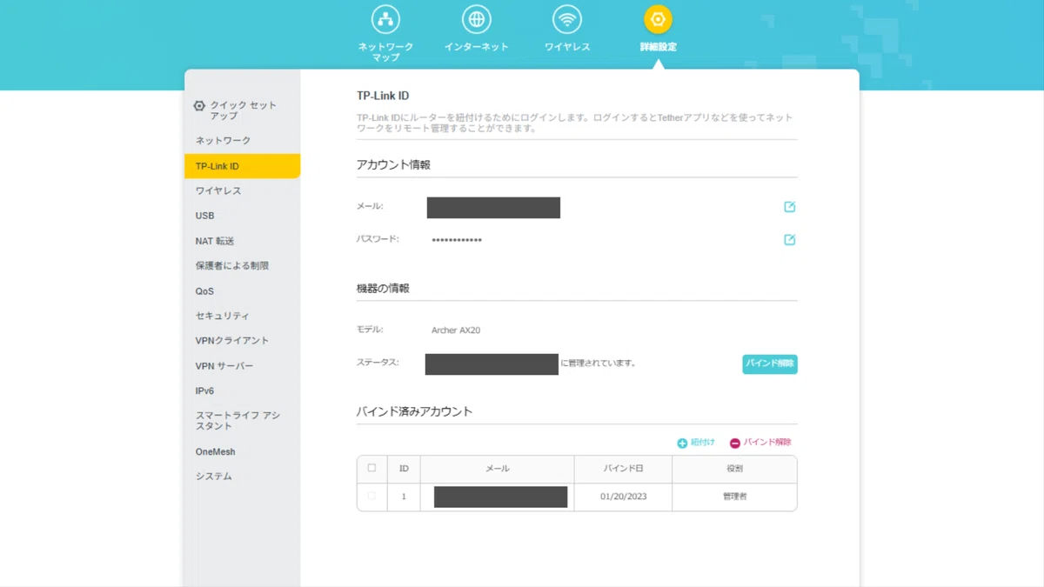Click the 詳細設定 tab label
1044x587 pixels.
pos(658,47)
